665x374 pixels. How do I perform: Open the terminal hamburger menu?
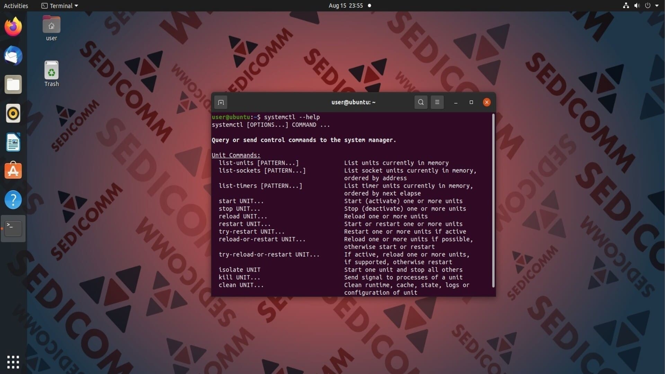[437, 102]
